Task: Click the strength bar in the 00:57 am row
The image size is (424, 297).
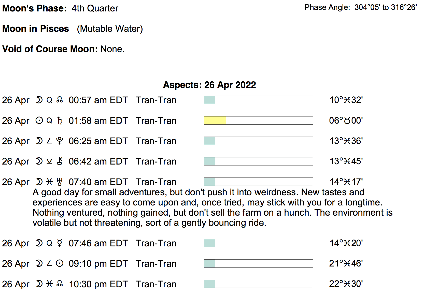Action: coord(258,100)
